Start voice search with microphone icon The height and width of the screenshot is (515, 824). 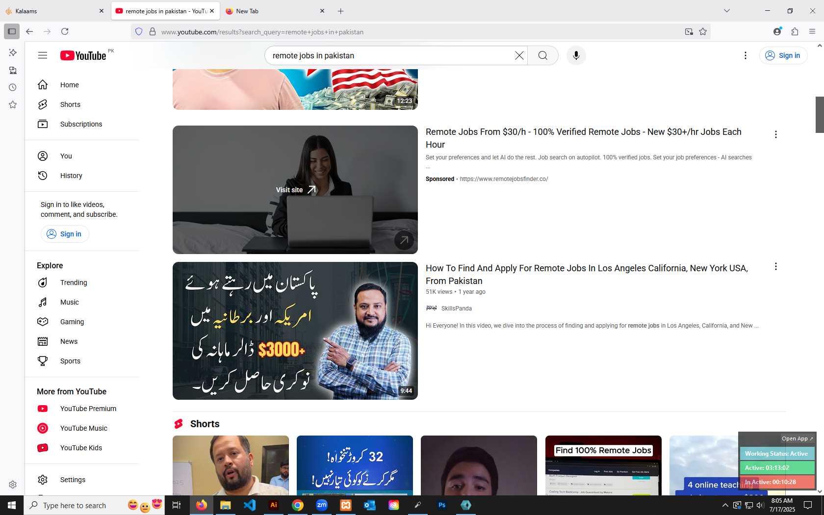(576, 55)
